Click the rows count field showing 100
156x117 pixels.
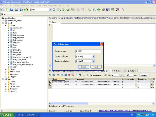[x=130, y=75]
